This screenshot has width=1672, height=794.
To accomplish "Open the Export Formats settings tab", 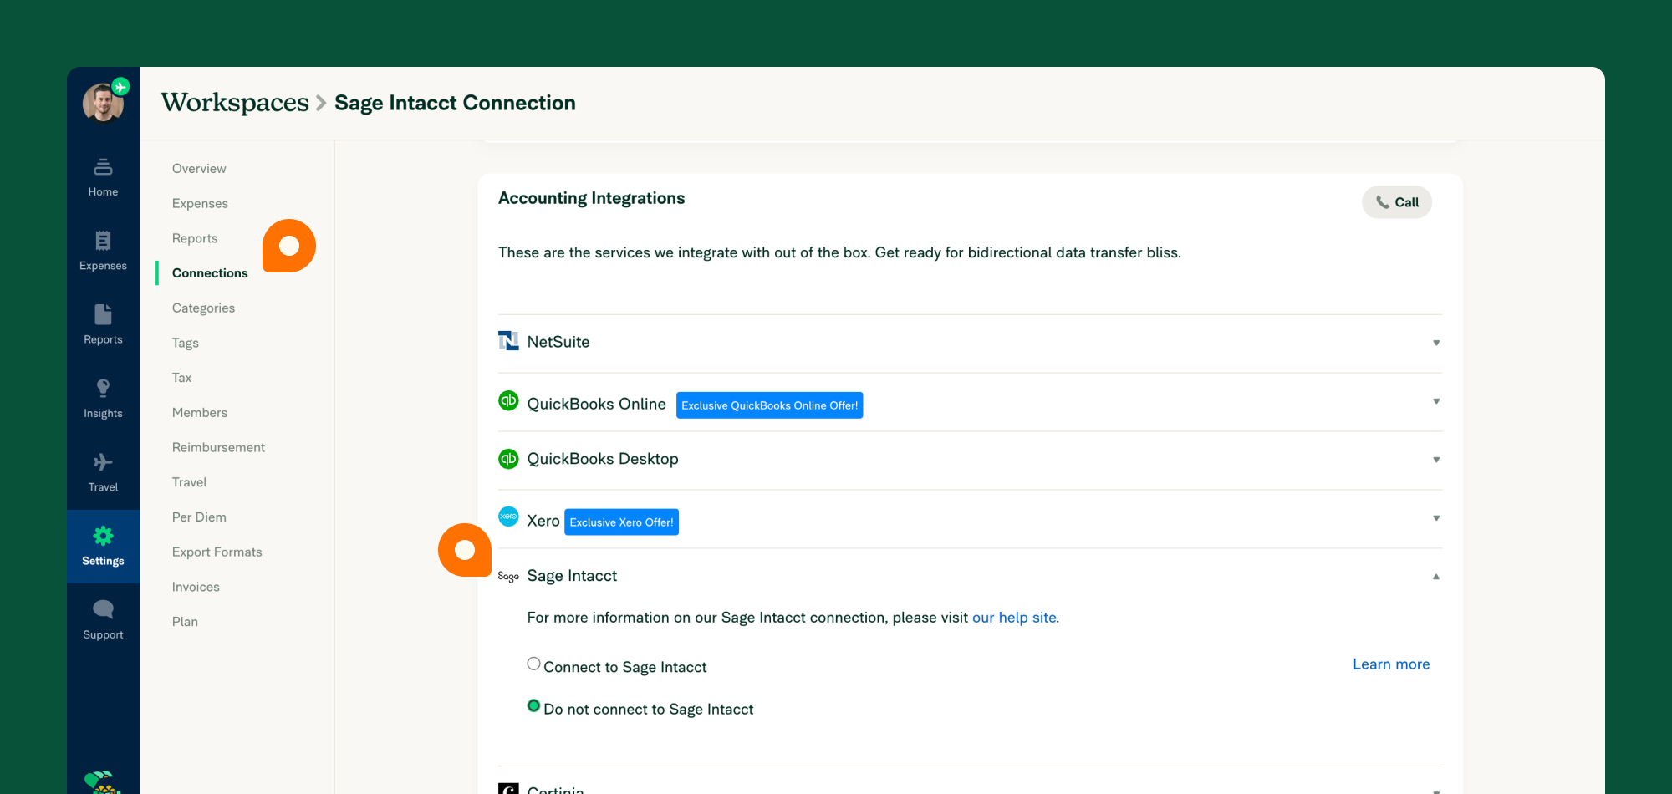I will [x=217, y=552].
